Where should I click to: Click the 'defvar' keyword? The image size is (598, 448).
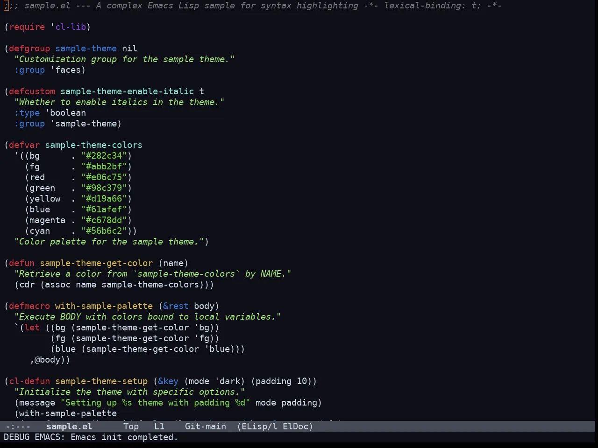(x=24, y=145)
